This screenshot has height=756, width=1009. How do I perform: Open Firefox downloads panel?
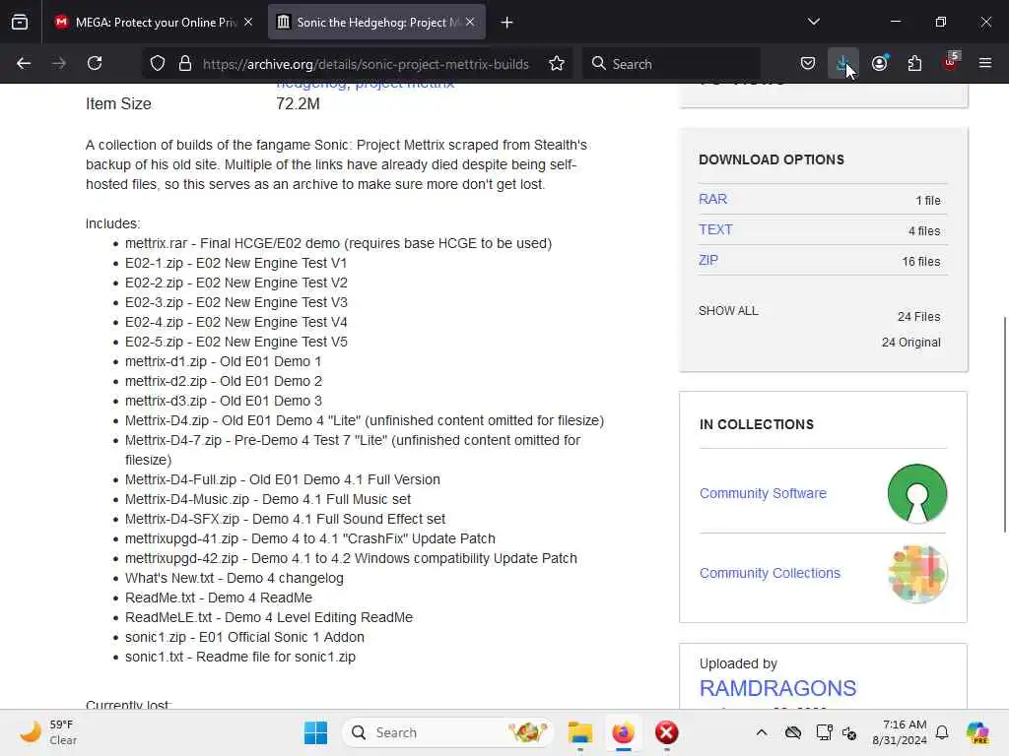pos(843,64)
